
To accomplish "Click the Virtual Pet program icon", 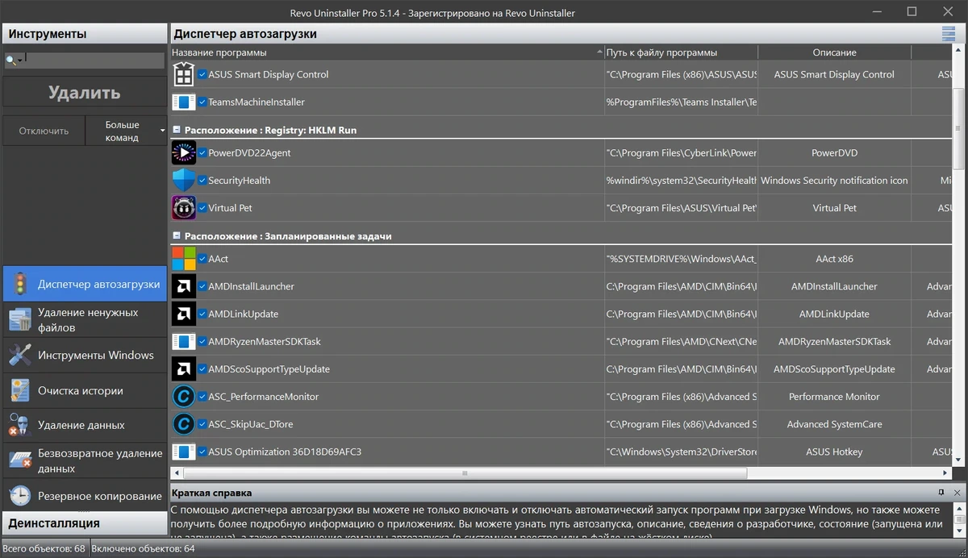I will coord(184,208).
